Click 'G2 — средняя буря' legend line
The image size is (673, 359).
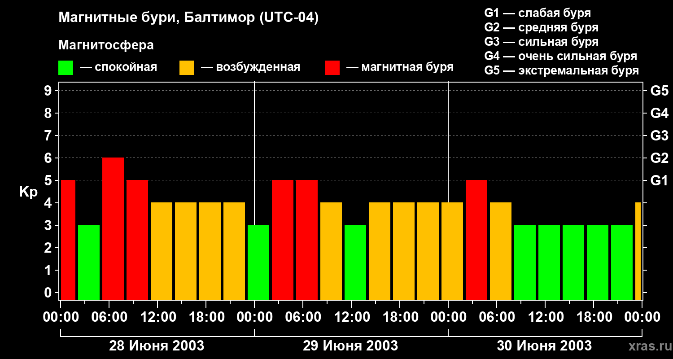541,27
